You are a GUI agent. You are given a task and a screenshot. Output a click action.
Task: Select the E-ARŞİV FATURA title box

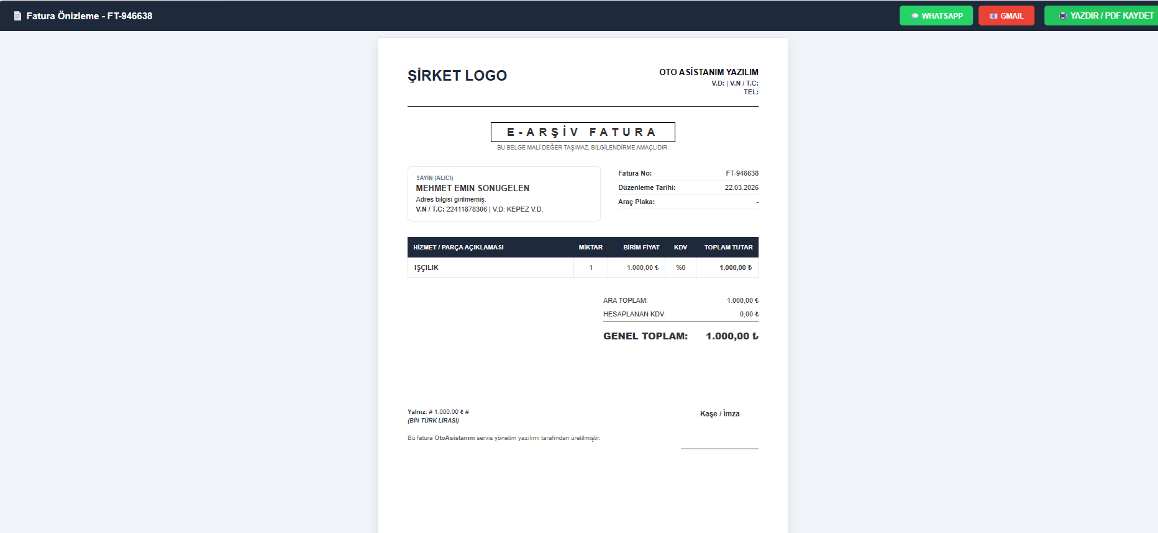[x=582, y=132]
